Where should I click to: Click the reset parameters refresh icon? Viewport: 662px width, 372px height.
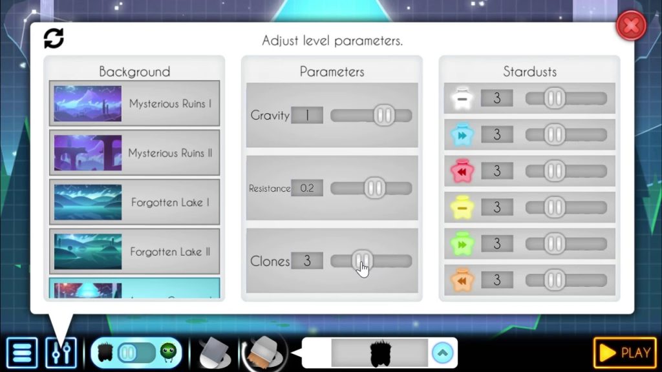pos(54,39)
